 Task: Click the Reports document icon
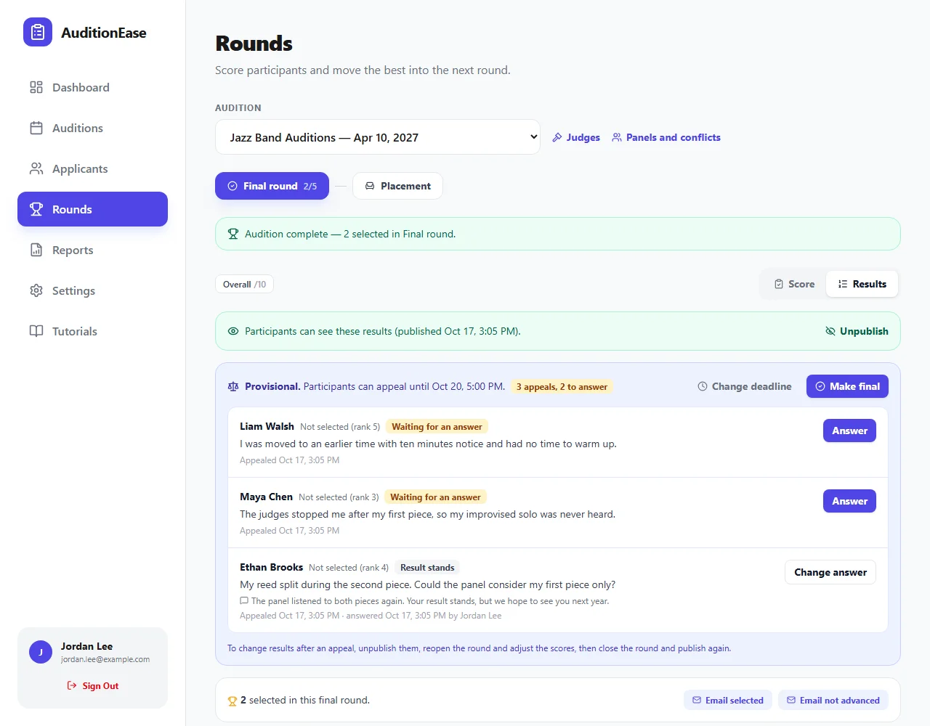(36, 250)
